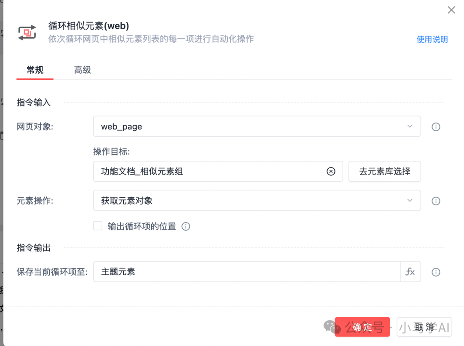The image size is (464, 346).
Task: Click the 去元素库选择 button
Action: (385, 171)
